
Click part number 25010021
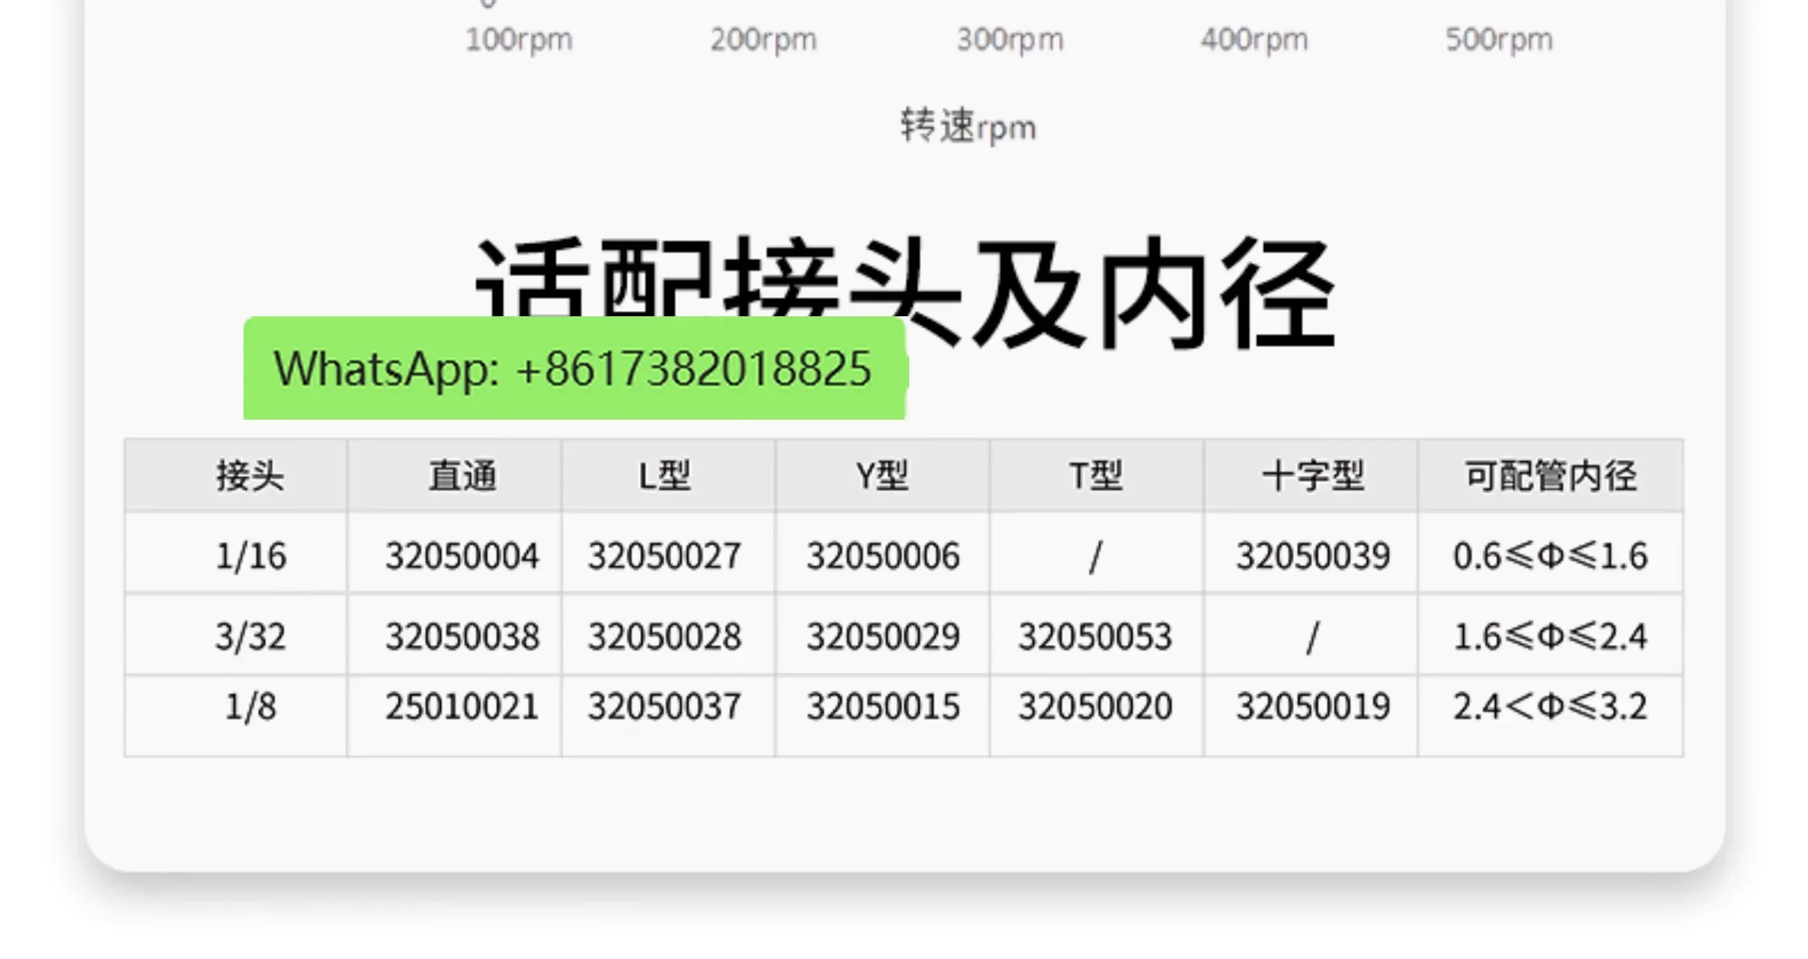coord(462,706)
